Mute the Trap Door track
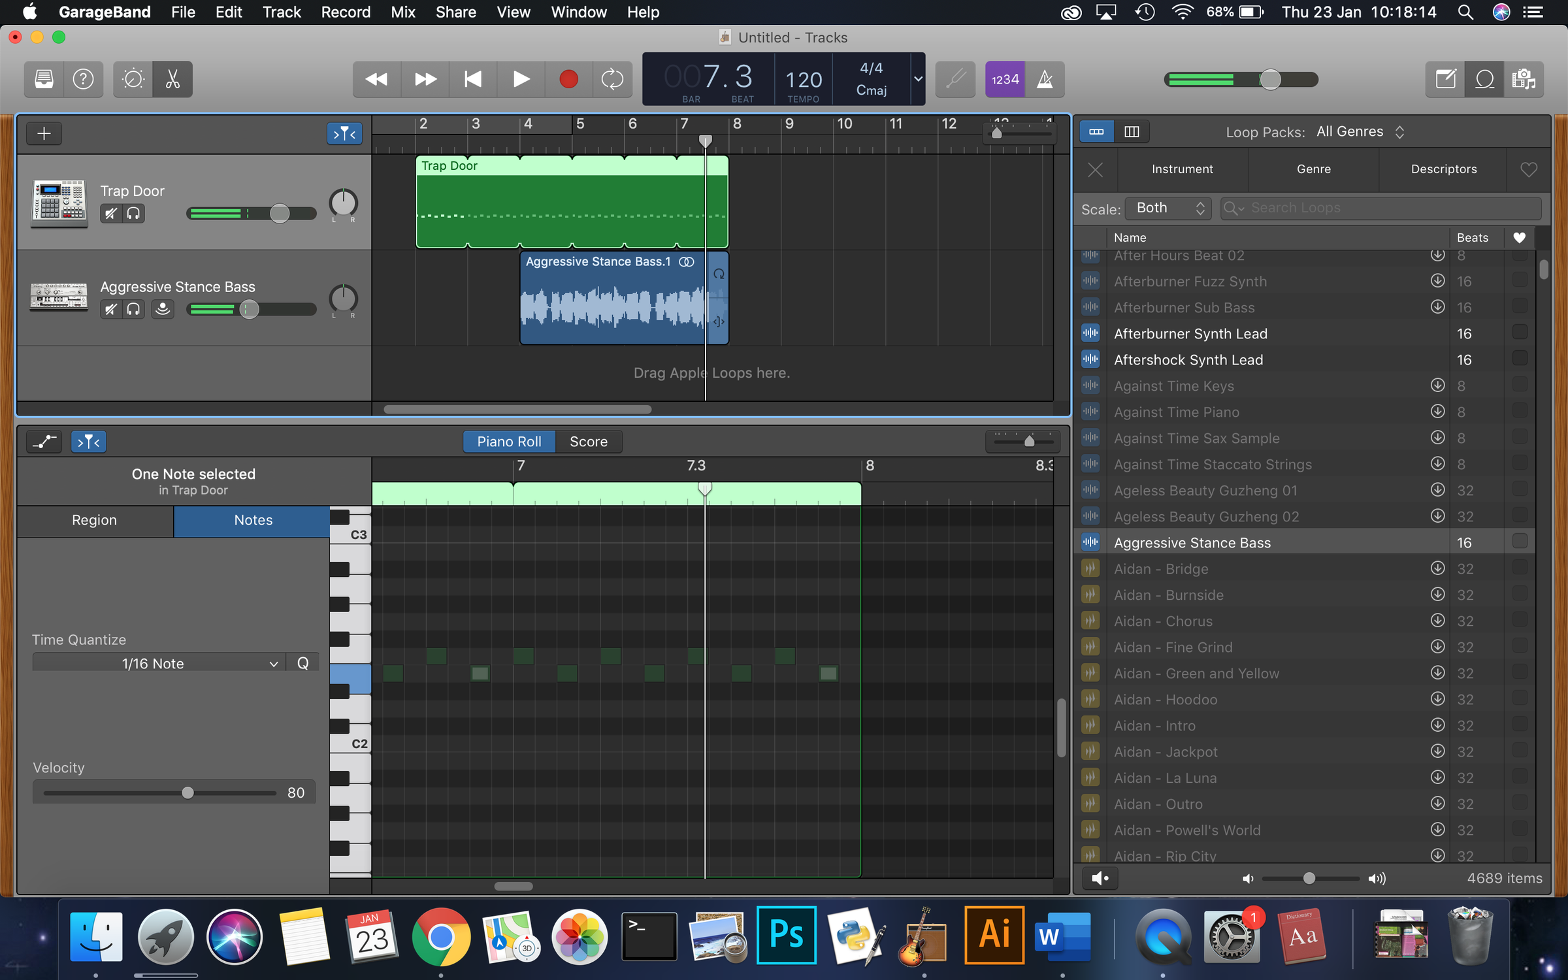Image resolution: width=1568 pixels, height=980 pixels. tap(110, 213)
